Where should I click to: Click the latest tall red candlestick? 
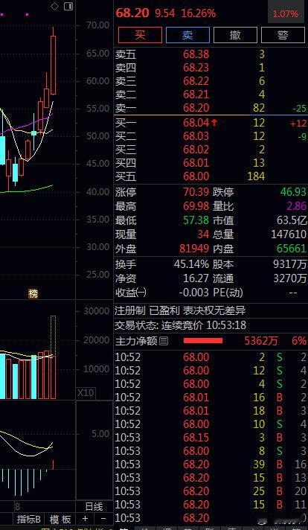(x=54, y=65)
